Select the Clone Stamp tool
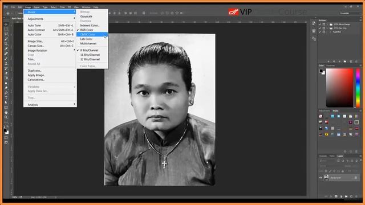Screen dimensions: 365x205 6,63
